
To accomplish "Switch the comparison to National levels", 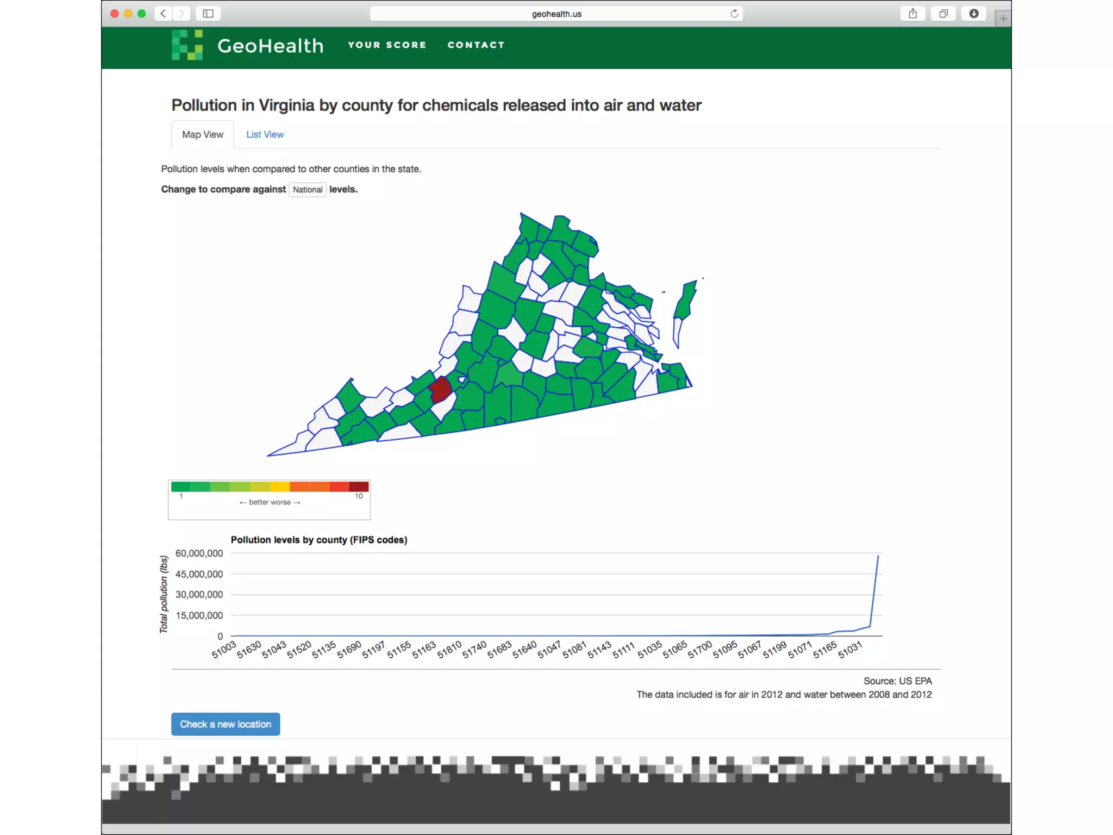I will tap(307, 190).
